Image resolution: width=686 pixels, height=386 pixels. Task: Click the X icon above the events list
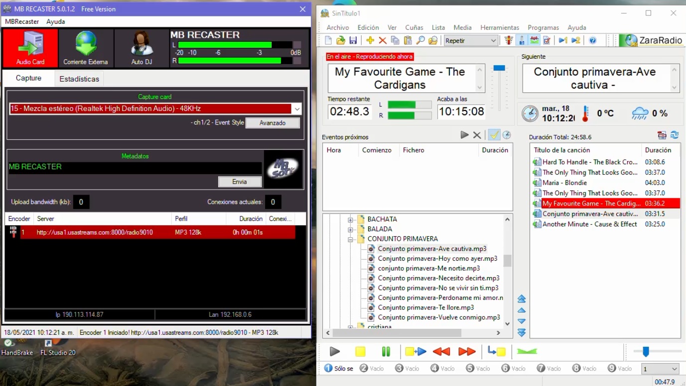click(x=477, y=135)
